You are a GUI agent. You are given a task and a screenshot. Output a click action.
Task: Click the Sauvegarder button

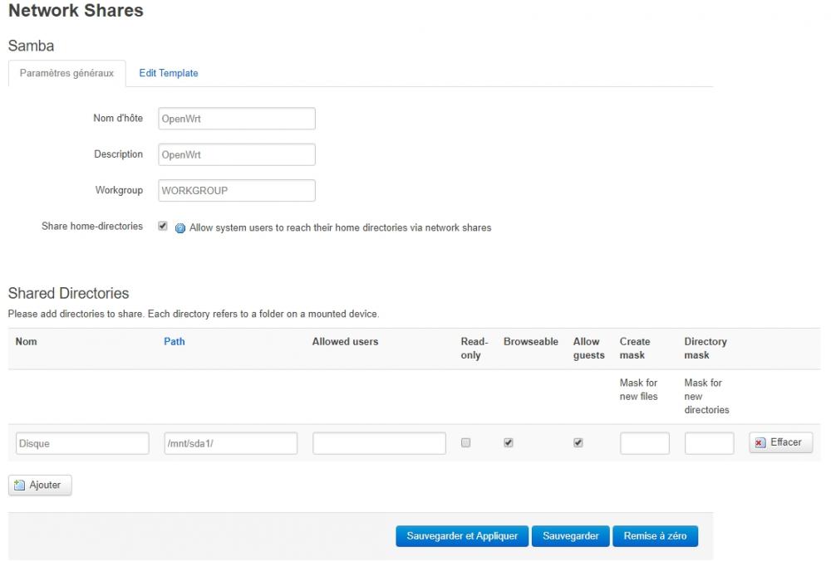tap(571, 536)
